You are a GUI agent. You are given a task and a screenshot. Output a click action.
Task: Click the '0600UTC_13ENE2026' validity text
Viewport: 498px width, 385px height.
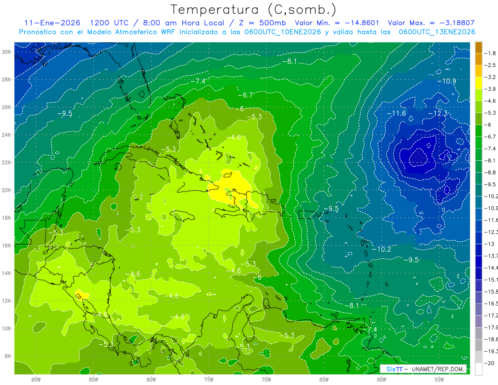[x=437, y=32]
